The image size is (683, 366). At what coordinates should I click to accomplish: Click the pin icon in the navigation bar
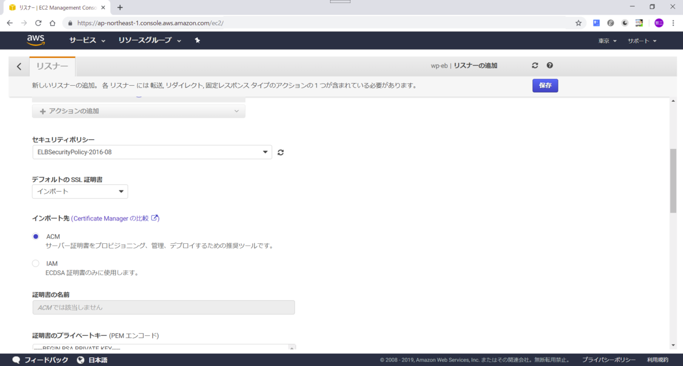(197, 40)
